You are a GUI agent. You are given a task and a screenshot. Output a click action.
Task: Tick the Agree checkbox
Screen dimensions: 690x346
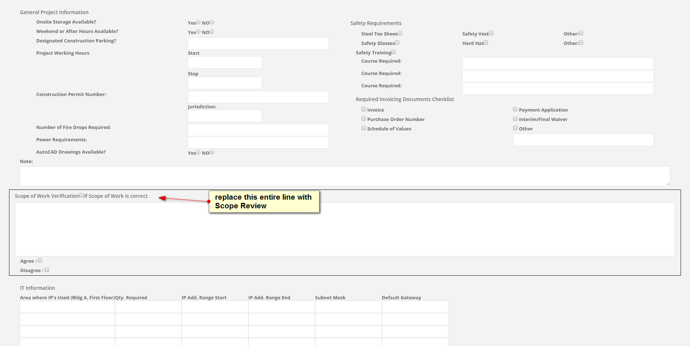(40, 260)
